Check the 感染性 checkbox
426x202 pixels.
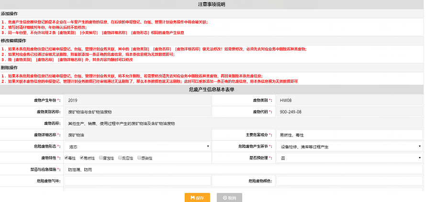click(139, 157)
